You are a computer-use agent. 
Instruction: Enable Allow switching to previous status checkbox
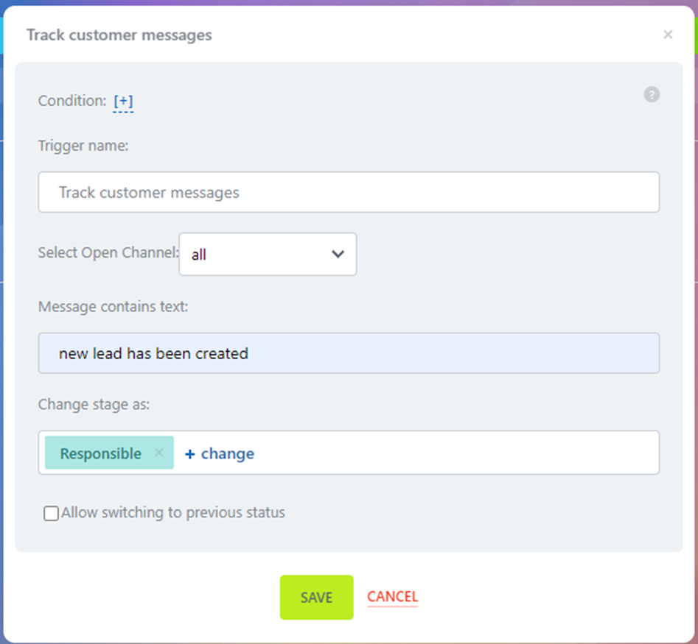click(52, 514)
